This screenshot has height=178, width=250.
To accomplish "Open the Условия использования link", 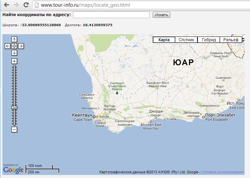I will click(222, 172).
